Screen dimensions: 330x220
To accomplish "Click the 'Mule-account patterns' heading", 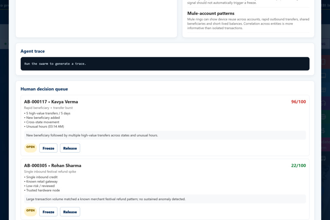I will [211, 13].
